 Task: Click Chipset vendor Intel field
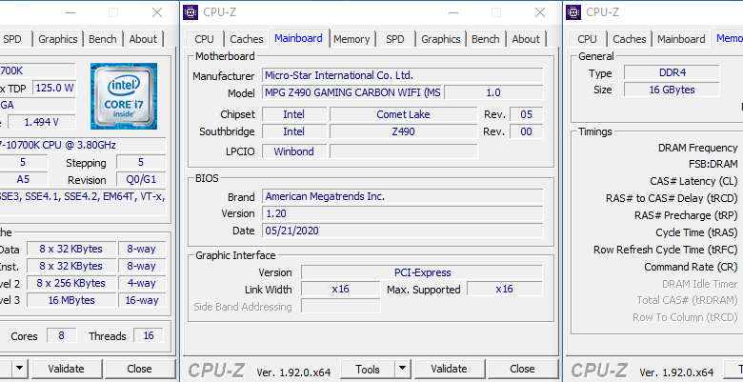294,114
